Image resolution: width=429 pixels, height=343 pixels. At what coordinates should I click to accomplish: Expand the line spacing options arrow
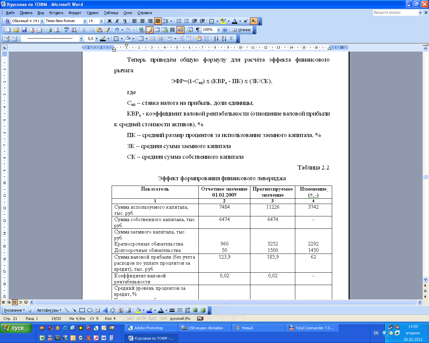pyautogui.click(x=171, y=21)
